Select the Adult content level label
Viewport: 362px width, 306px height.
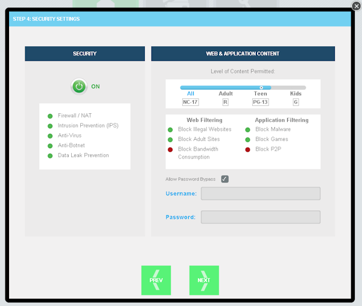[x=226, y=93]
